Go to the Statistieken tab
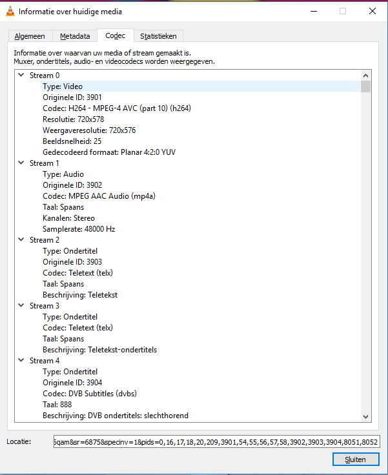Viewport: 388px width, 475px height. [158, 36]
